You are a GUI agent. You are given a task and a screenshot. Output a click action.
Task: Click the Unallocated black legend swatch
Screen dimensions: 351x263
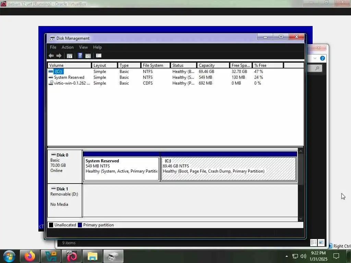(x=51, y=225)
